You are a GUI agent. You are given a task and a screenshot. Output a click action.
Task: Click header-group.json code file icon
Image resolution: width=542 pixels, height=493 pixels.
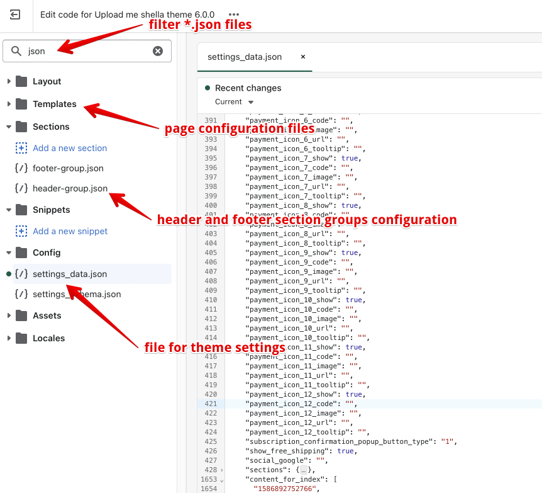(21, 188)
